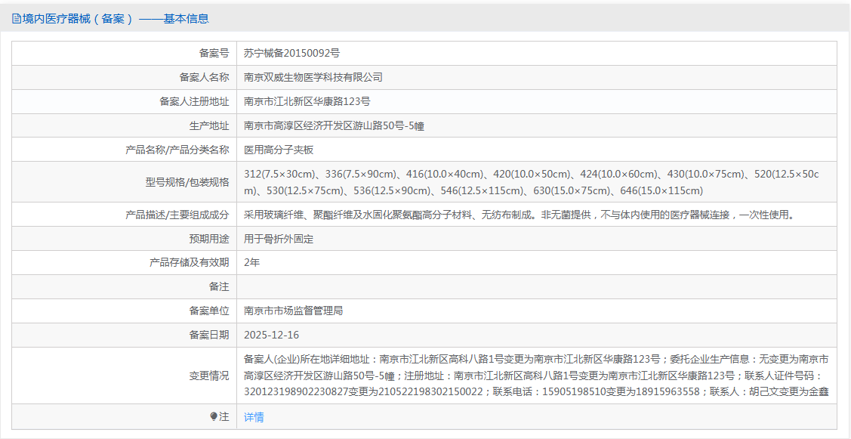This screenshot has height=439, width=851.
Task: Click the 产品存储及有效期 label
Action: (189, 262)
